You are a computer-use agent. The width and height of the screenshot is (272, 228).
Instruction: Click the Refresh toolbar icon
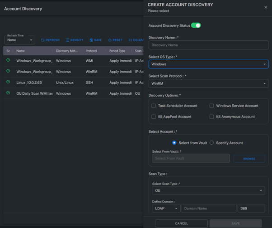click(x=50, y=40)
